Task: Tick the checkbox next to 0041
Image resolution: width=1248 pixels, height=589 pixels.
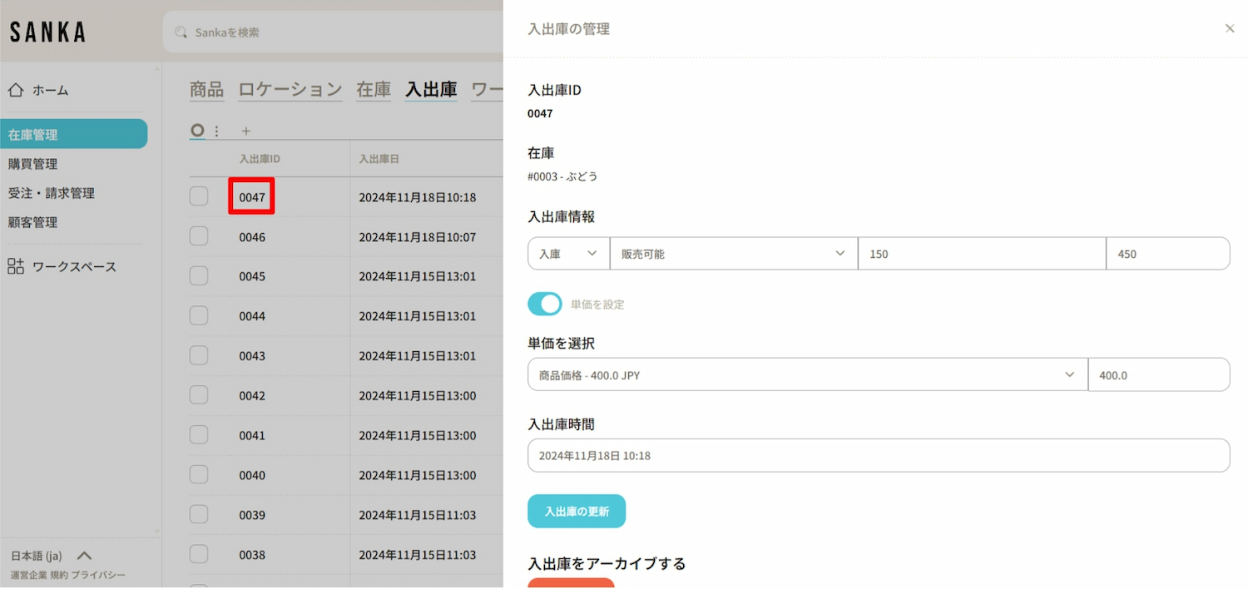Action: tap(199, 434)
